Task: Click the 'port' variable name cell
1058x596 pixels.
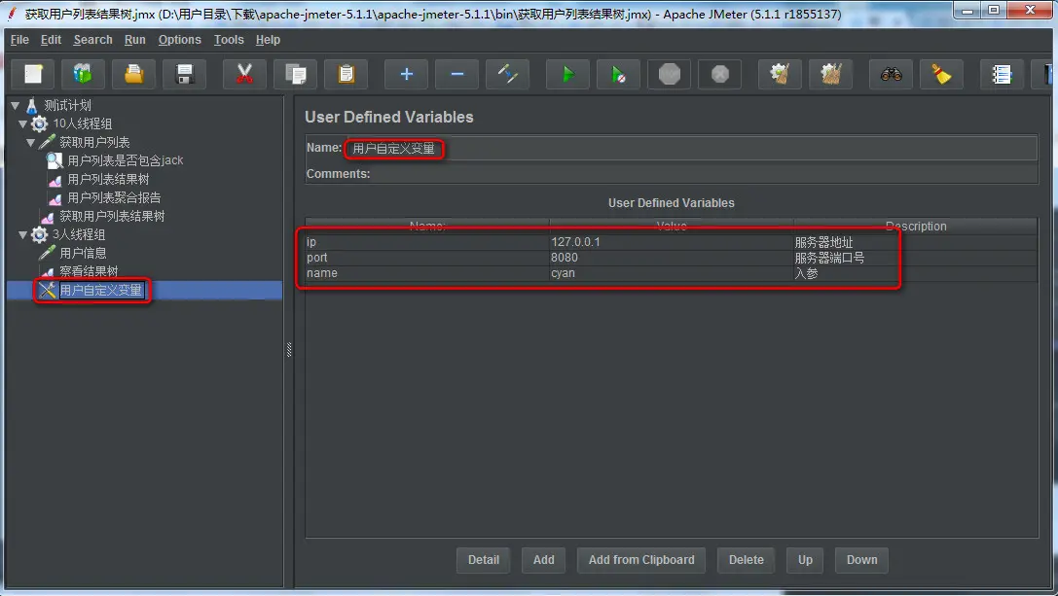Action: [428, 258]
